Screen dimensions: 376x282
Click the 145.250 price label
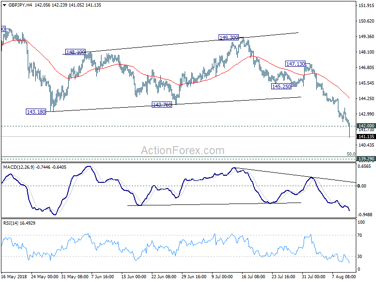click(x=281, y=86)
